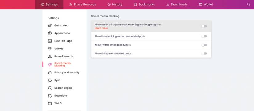
Task: Open Extensions label in the sidebar
Action: point(61,96)
